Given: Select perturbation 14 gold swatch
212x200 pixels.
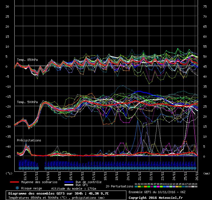Looking at the screenshot, I should click(x=177, y=187).
